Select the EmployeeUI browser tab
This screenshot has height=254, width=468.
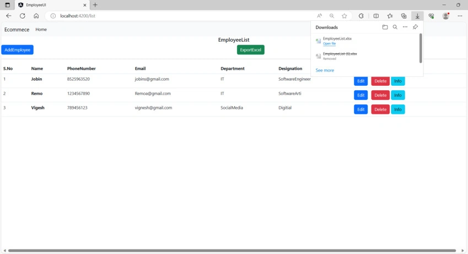point(52,5)
